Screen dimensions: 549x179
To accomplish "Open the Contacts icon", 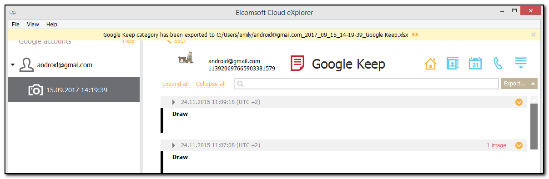I will tap(452, 64).
